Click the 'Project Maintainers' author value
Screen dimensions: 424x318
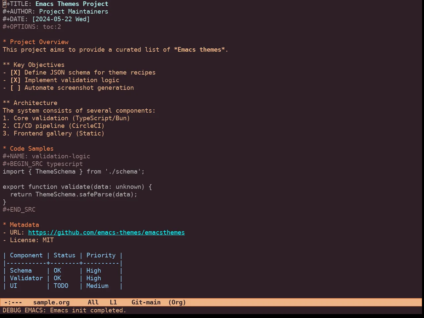tap(74, 12)
